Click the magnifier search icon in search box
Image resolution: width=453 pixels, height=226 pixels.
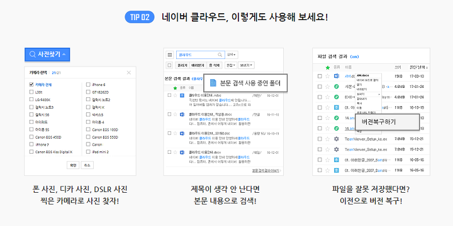(220, 55)
